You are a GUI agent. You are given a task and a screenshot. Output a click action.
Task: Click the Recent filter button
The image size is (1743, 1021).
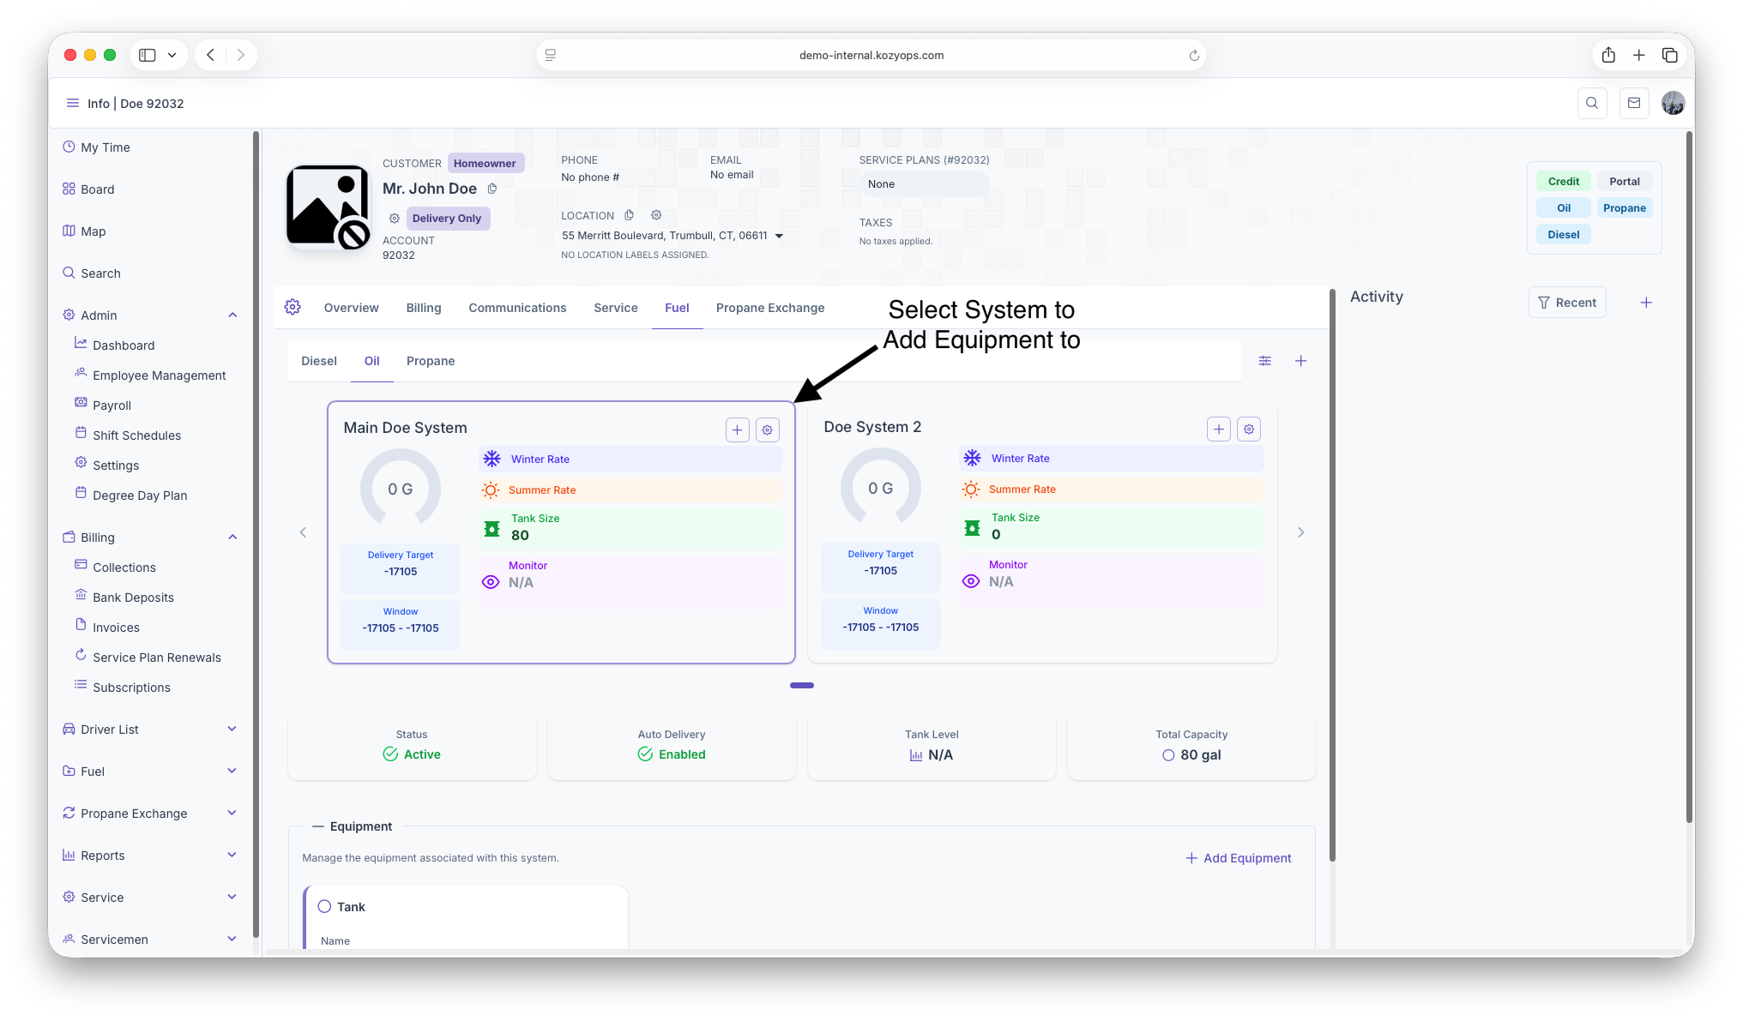coord(1566,303)
